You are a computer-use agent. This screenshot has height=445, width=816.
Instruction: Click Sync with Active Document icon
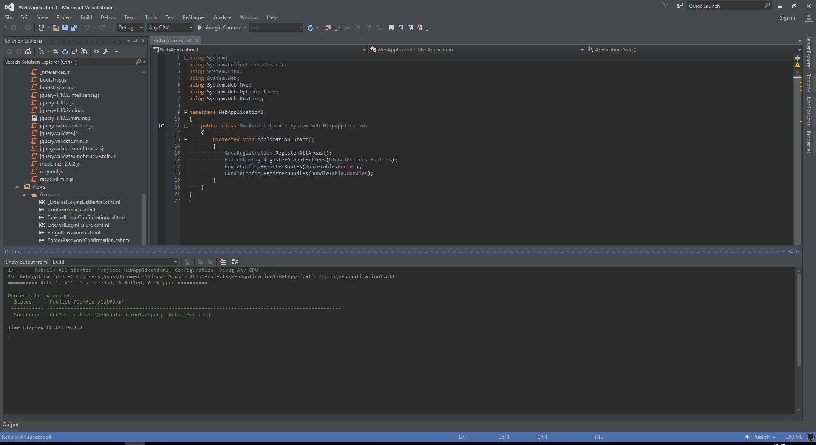tap(56, 51)
